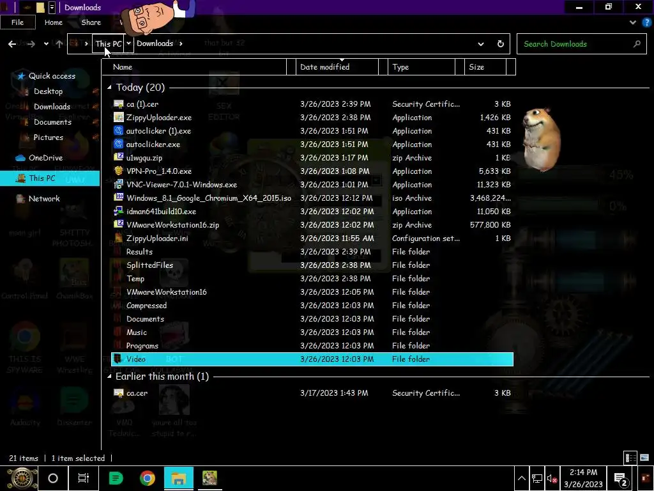Sort by the Type column header
The height and width of the screenshot is (491, 654).
422,66
